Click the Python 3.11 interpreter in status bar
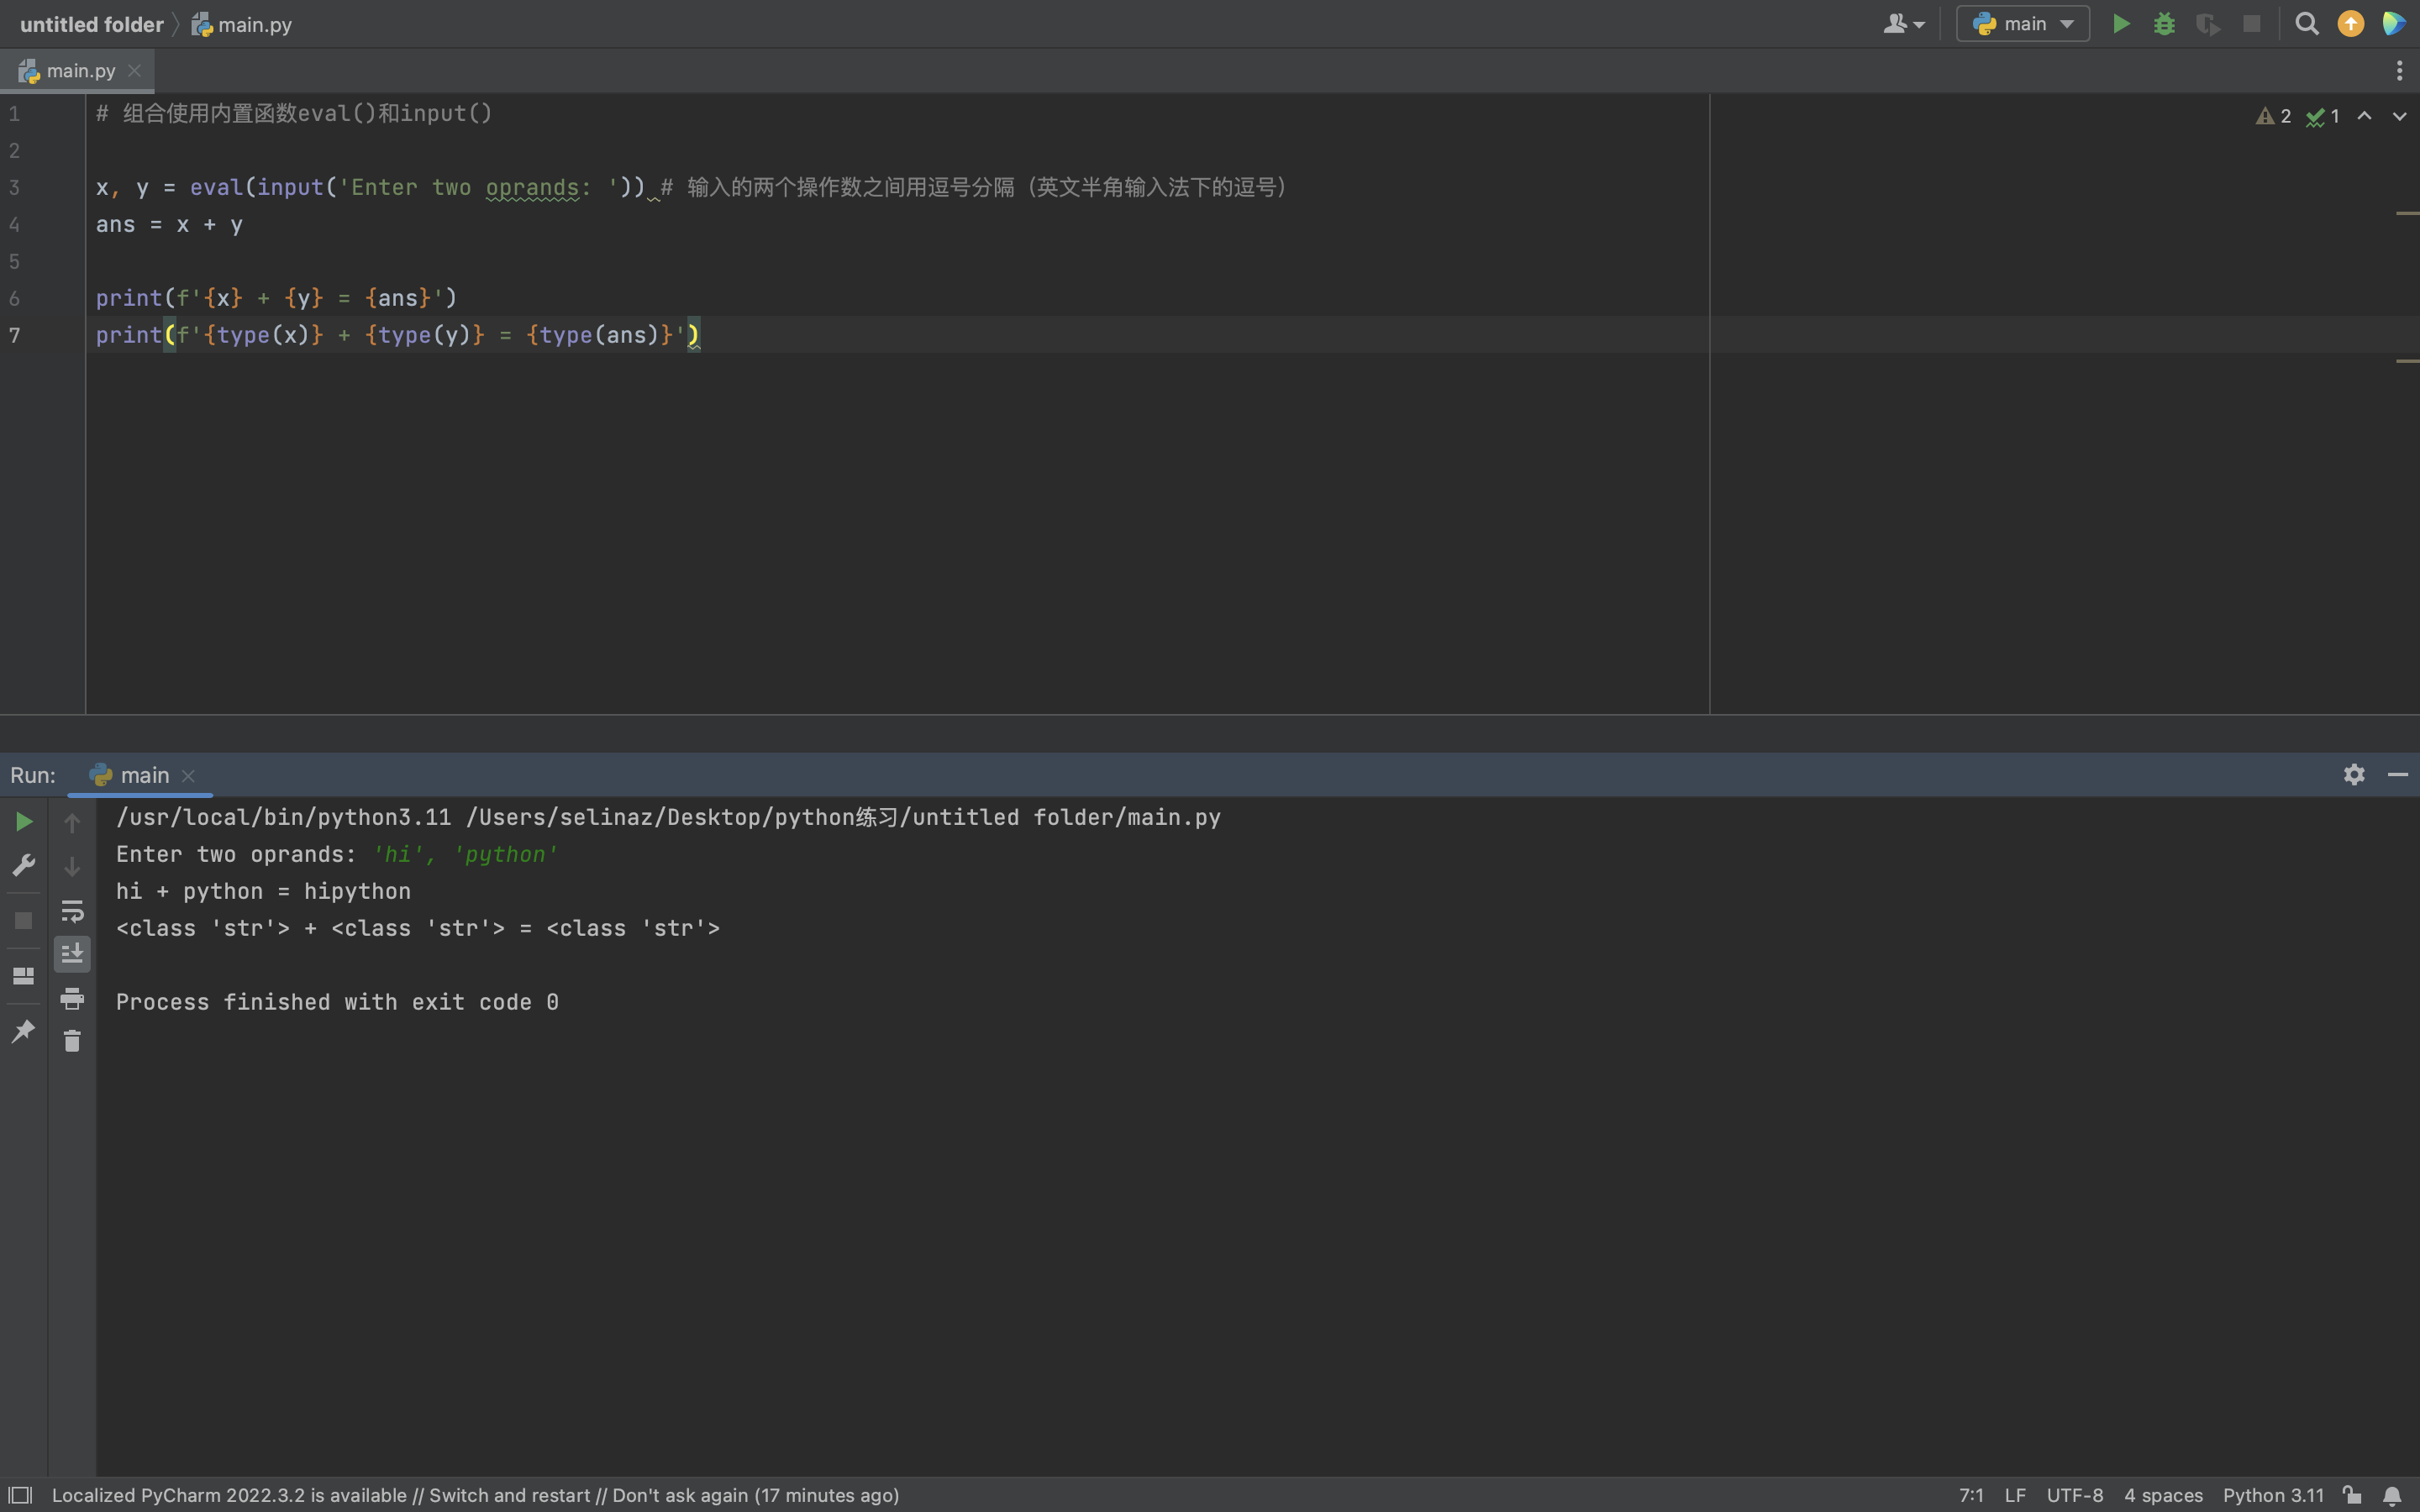The height and width of the screenshot is (1512, 2420). pyautogui.click(x=2272, y=1495)
